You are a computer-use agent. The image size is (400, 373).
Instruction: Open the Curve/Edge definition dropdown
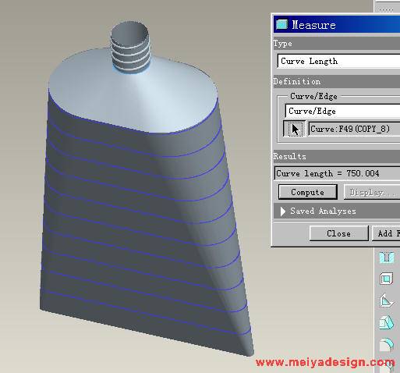[x=342, y=111]
